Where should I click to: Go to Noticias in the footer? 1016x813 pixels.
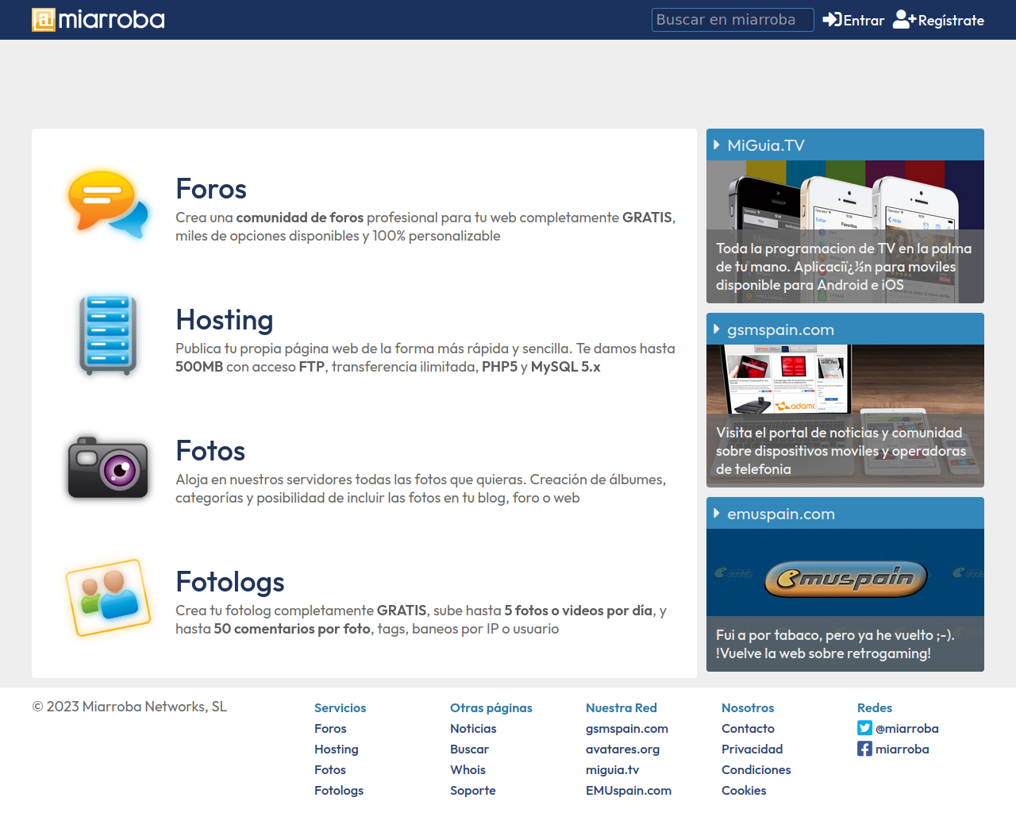pyautogui.click(x=473, y=728)
